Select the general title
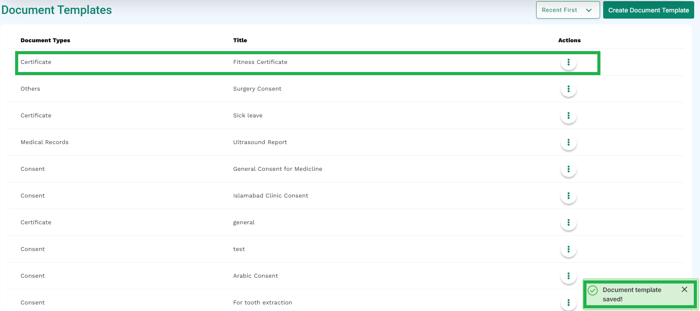This screenshot has width=700, height=311. [244, 222]
